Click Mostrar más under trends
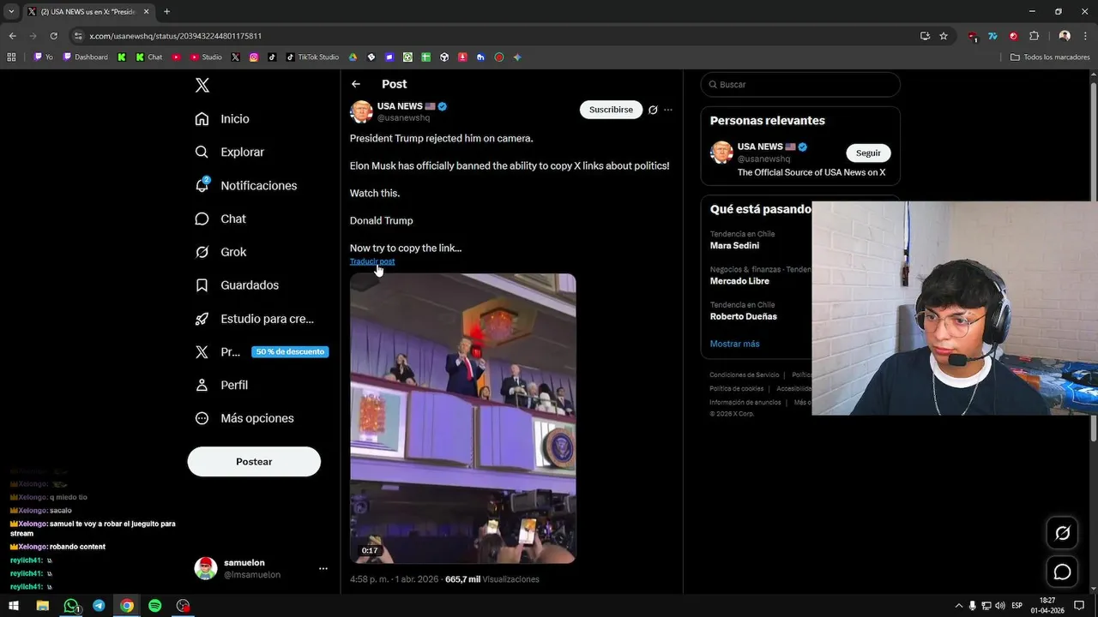The width and height of the screenshot is (1098, 617). (x=734, y=344)
